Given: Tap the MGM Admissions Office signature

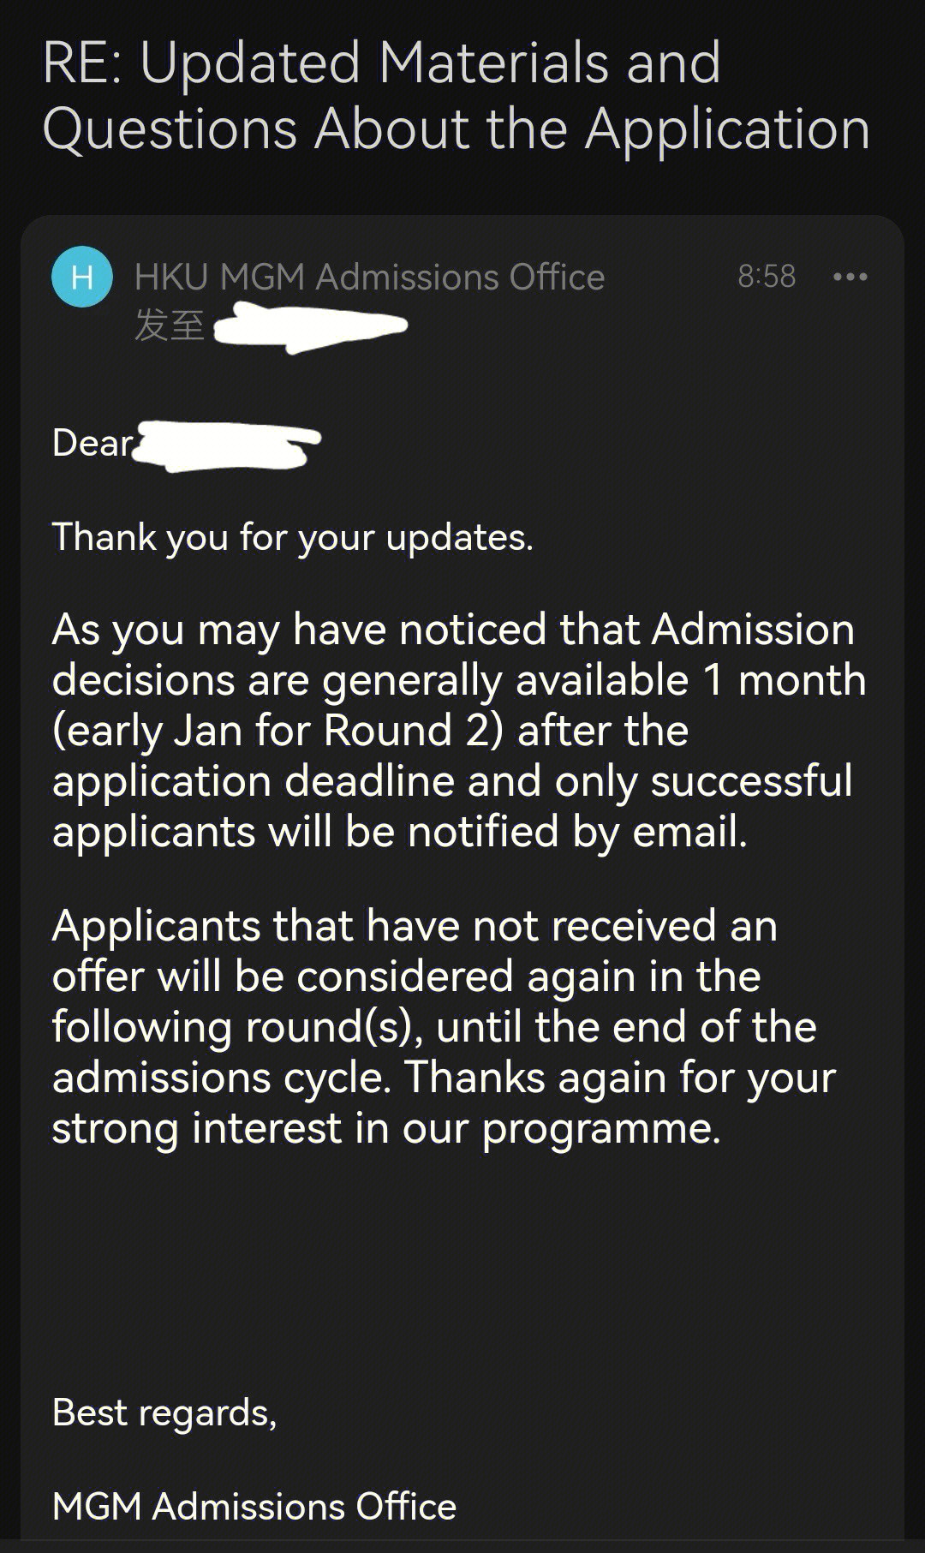Looking at the screenshot, I should click(254, 1507).
